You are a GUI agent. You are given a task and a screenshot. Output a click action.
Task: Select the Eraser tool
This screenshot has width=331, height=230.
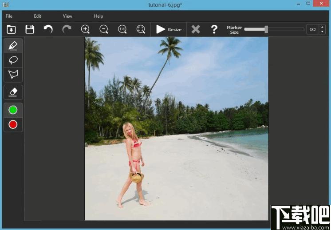13,92
